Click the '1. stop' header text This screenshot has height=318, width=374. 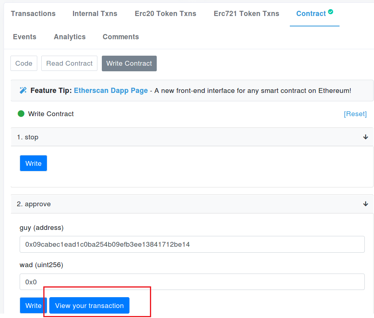coord(28,137)
